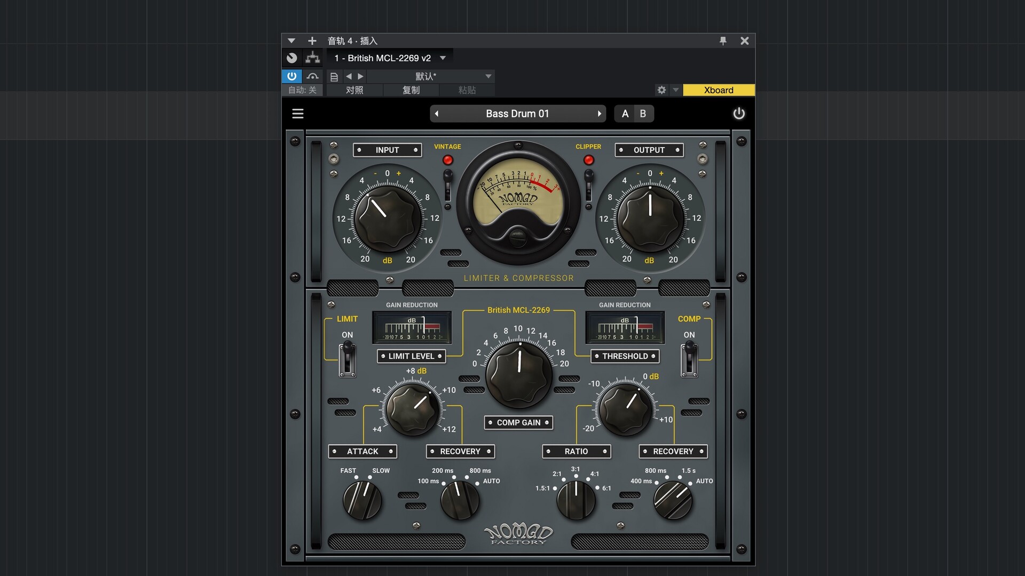The image size is (1025, 576).
Task: Pin the plugin window
Action: [723, 41]
